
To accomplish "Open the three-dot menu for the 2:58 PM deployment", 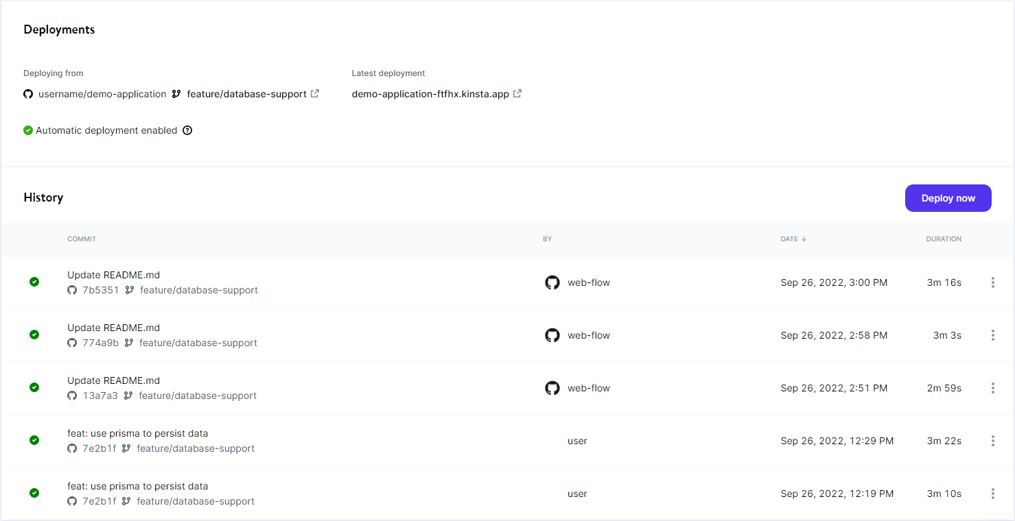I will tap(992, 335).
